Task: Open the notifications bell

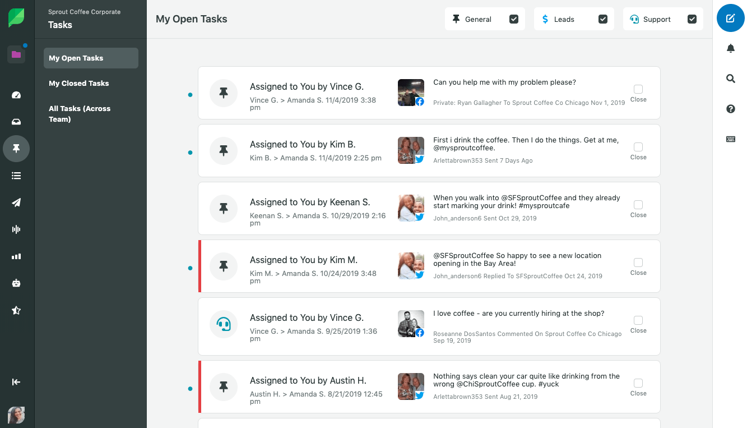Action: click(x=730, y=49)
